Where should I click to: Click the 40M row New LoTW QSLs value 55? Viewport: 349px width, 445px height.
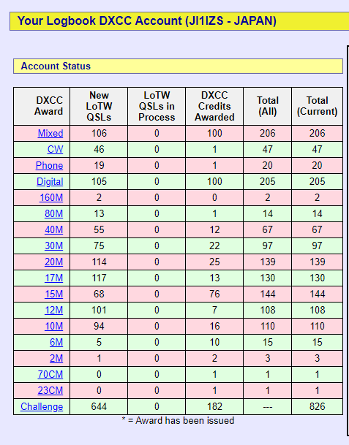point(99,229)
